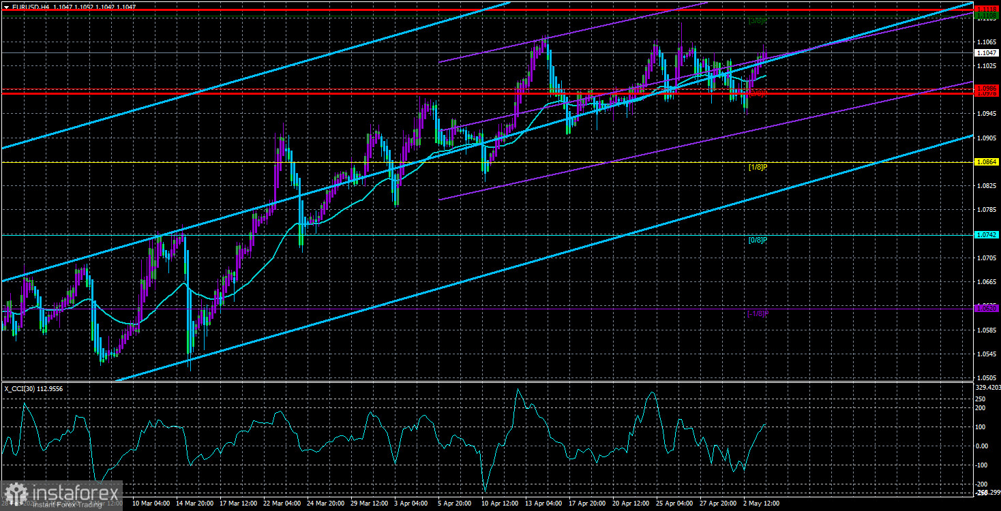Click the 1.0665 price axis value
The width and height of the screenshot is (1001, 511).
pos(986,282)
